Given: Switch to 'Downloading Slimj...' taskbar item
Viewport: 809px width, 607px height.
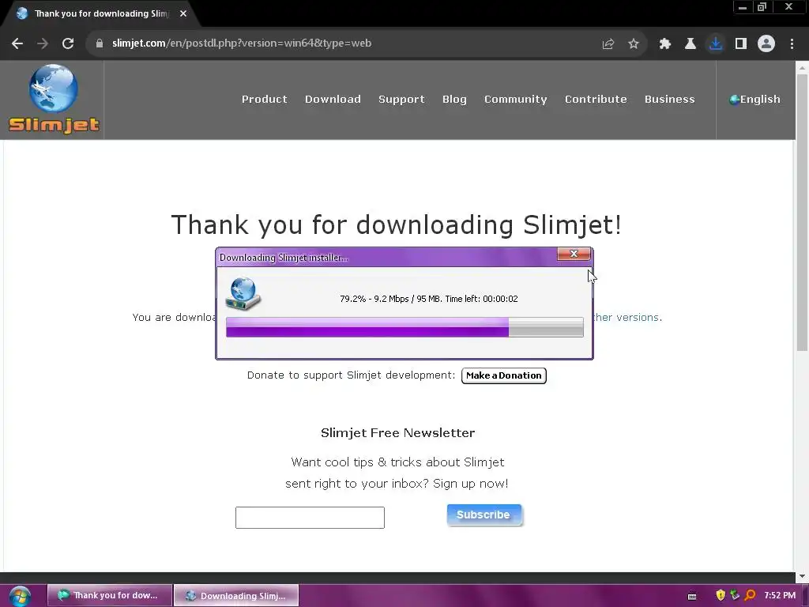Looking at the screenshot, I should (x=236, y=595).
